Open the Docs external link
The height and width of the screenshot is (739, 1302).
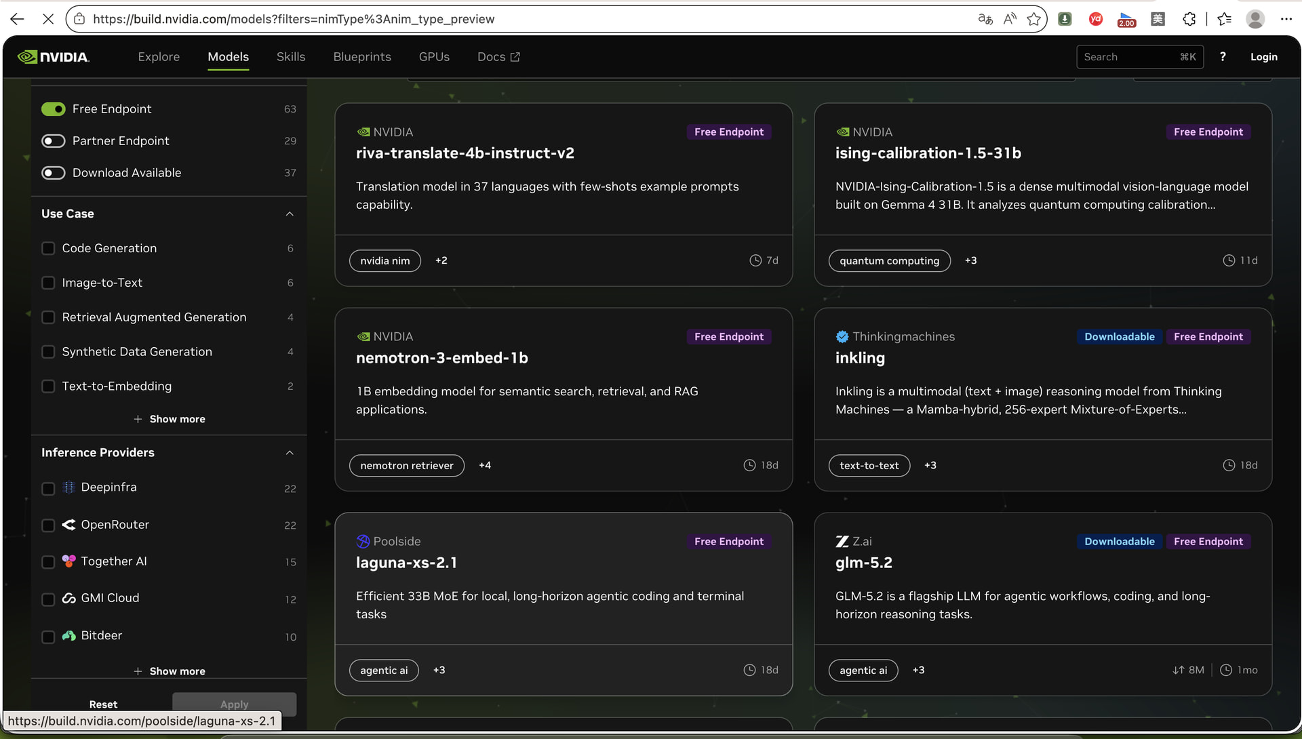[x=498, y=57]
